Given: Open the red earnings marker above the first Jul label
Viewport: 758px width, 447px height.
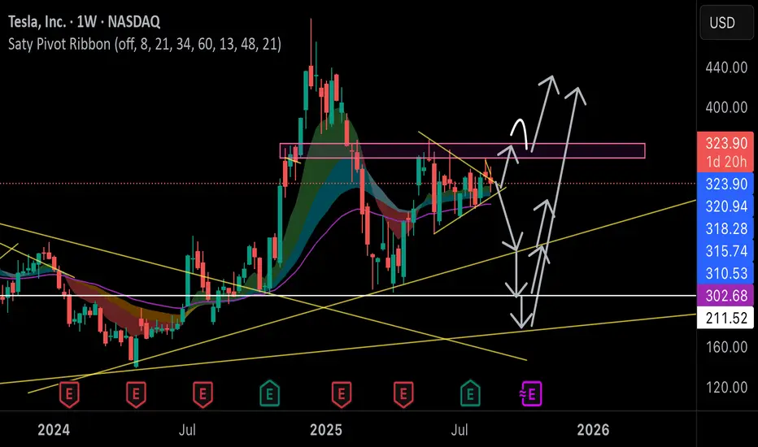Looking at the screenshot, I should pos(203,394).
